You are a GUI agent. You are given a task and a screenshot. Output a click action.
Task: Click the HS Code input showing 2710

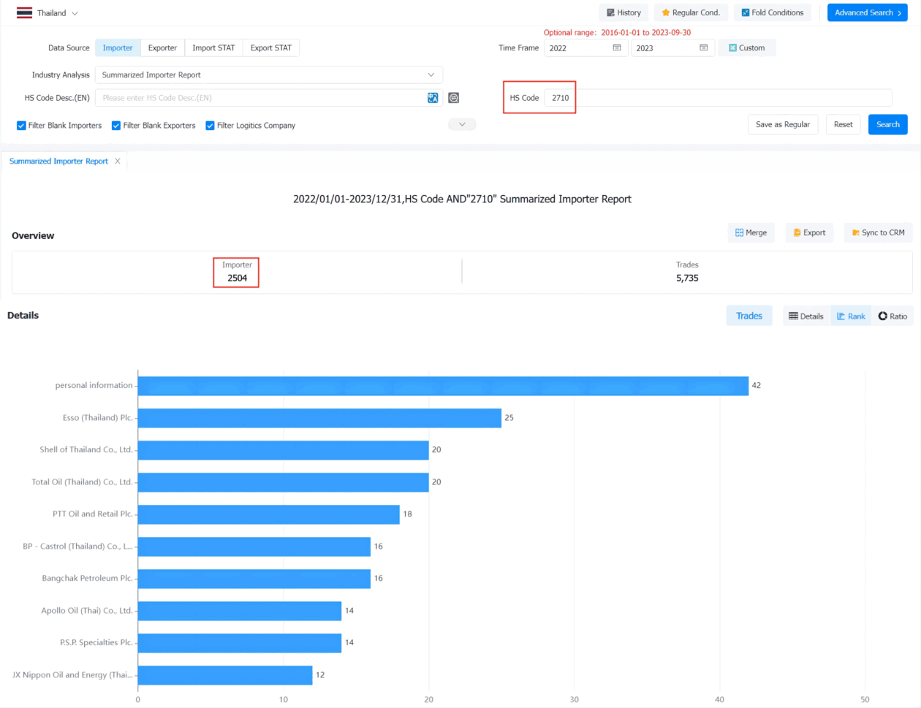(718, 98)
